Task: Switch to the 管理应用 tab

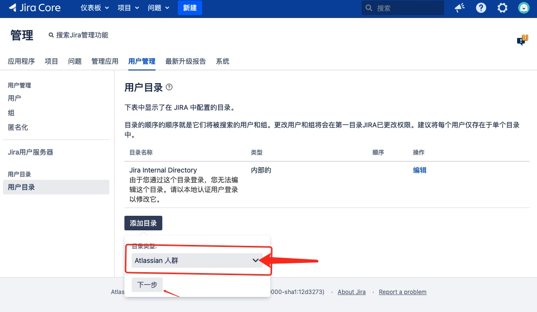Action: tap(105, 61)
